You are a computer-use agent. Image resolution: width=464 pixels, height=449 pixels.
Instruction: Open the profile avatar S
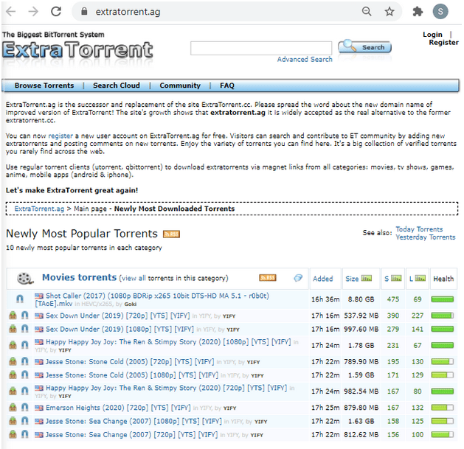pyautogui.click(x=440, y=12)
